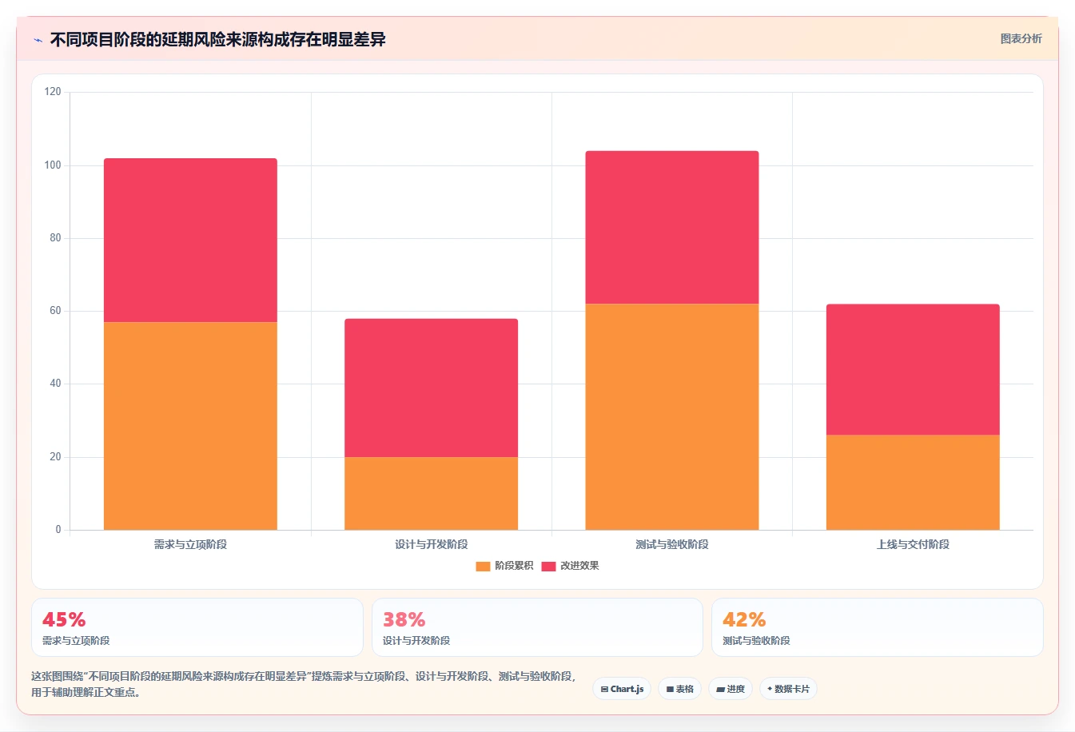This screenshot has height=732, width=1075.
Task: Click the y-axis value 100
Action: [x=53, y=165]
